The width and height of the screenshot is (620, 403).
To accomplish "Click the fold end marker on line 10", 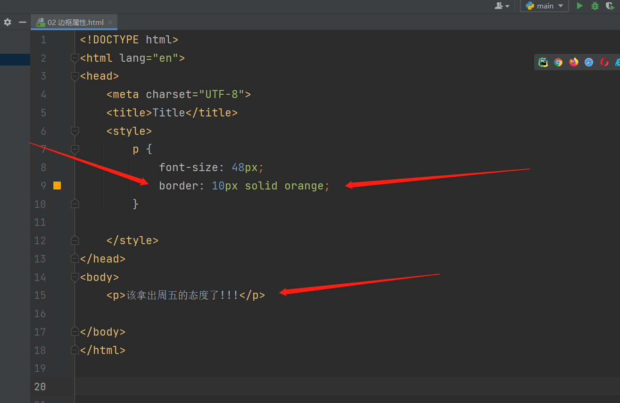I will point(74,204).
